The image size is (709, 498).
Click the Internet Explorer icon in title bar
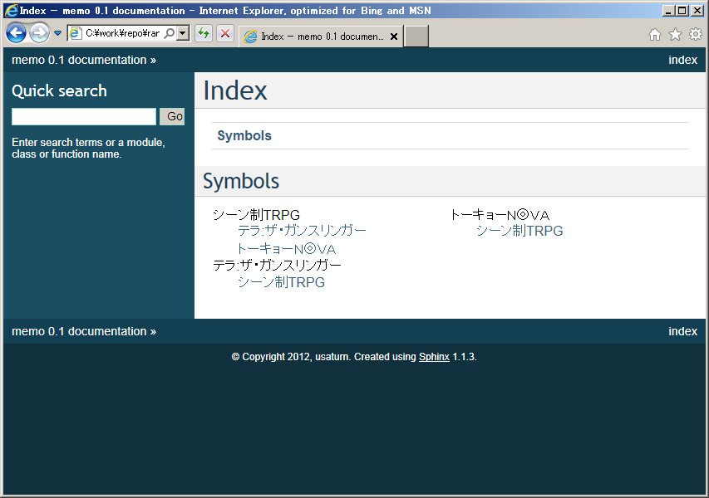click(x=11, y=11)
